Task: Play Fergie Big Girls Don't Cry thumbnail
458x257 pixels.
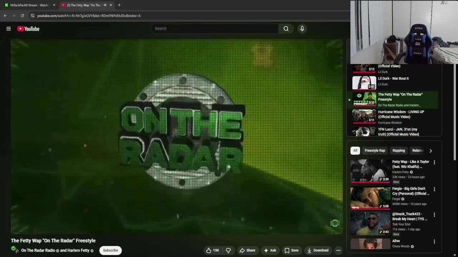Action: pos(370,198)
